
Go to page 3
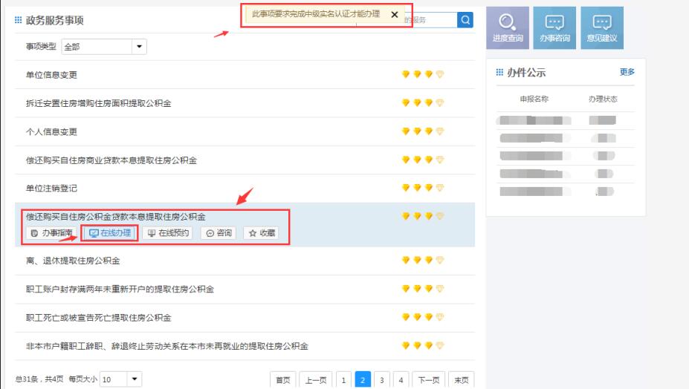381,380
